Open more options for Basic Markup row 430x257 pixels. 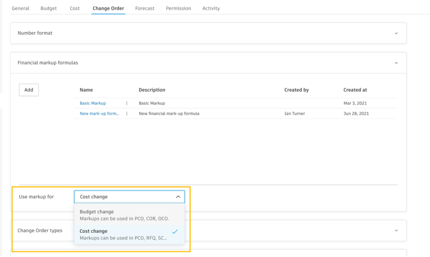(127, 103)
